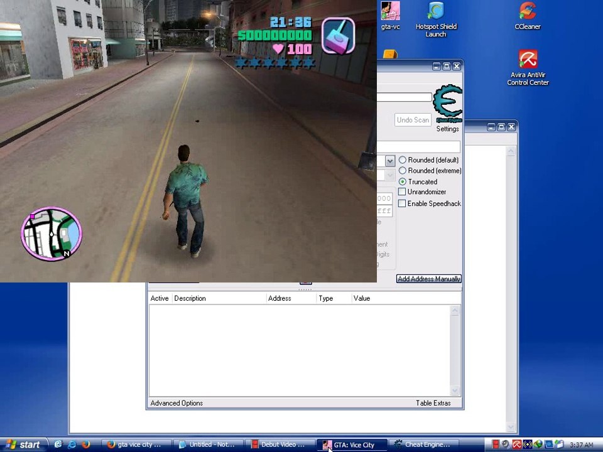Click the Description column header

[x=219, y=298]
